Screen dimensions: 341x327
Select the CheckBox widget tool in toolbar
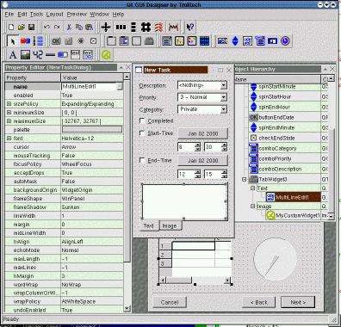tap(94, 41)
